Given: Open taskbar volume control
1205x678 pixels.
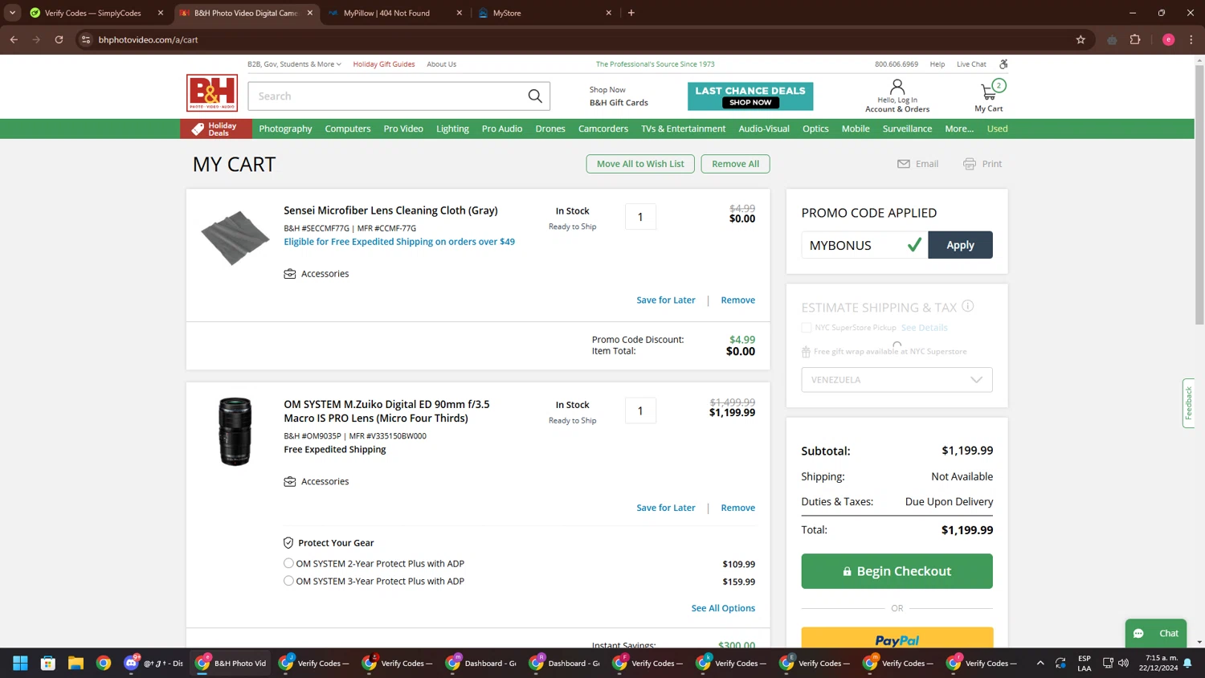Looking at the screenshot, I should tap(1123, 663).
